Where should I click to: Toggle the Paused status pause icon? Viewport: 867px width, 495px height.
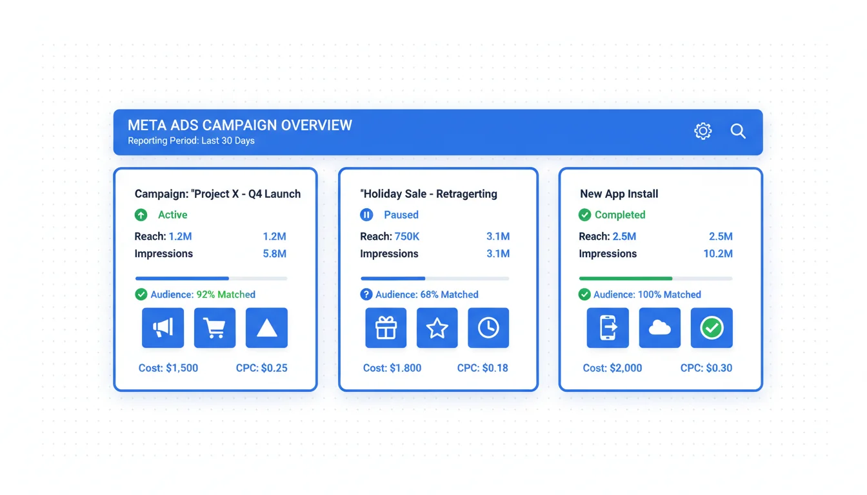(366, 215)
